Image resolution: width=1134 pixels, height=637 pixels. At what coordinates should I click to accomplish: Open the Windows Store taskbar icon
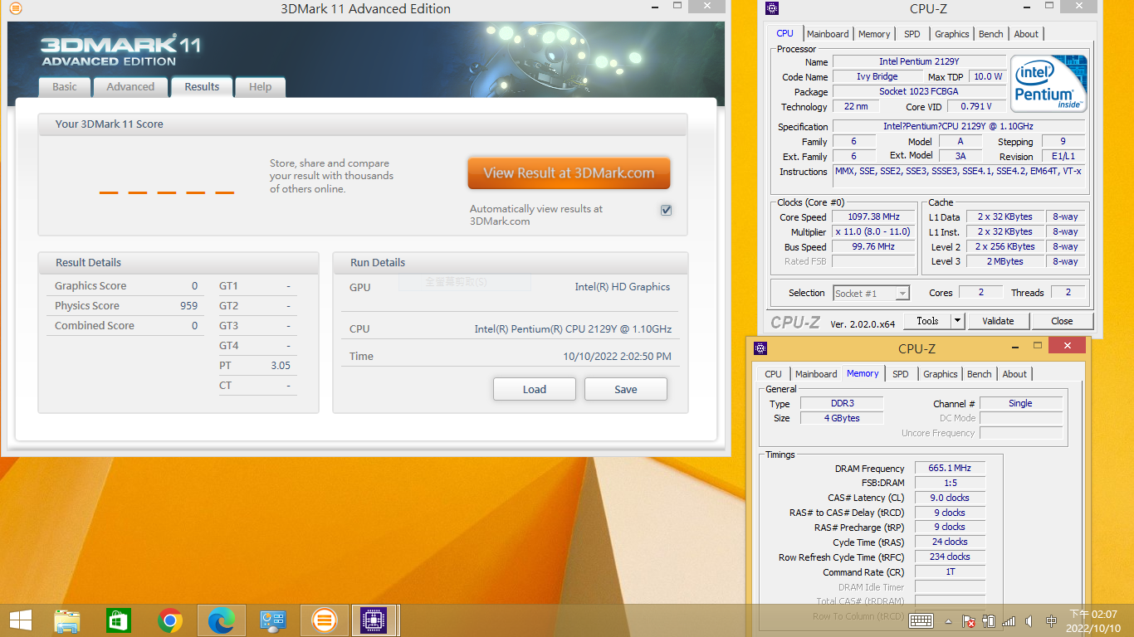click(119, 620)
